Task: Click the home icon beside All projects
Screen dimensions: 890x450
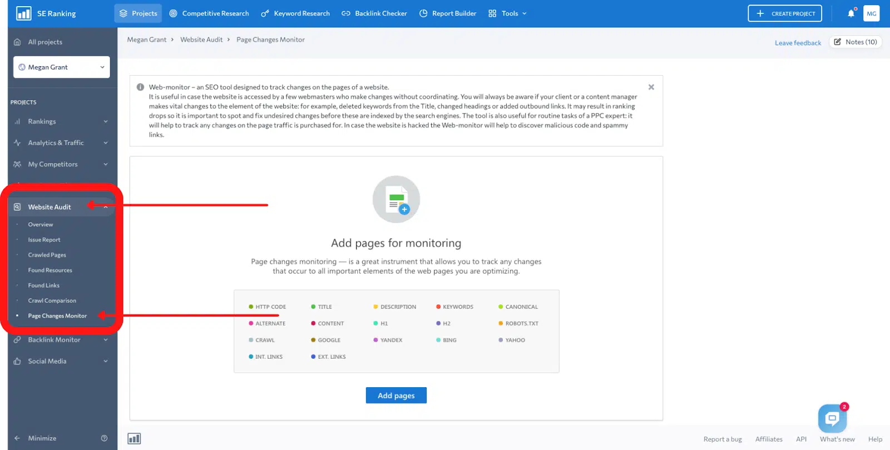Action: (17, 42)
